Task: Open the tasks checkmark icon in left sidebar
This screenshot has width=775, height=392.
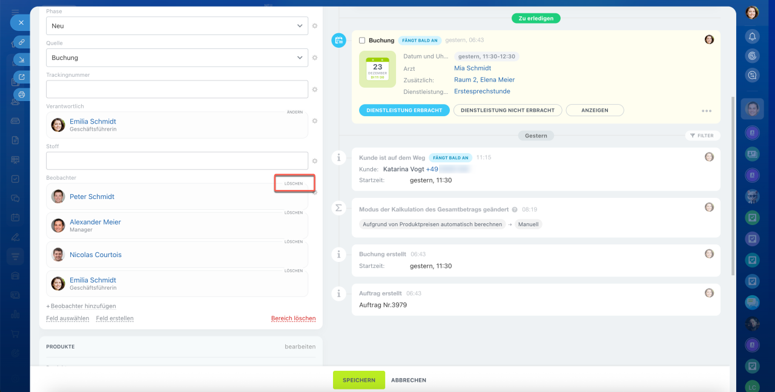Action: click(15, 179)
